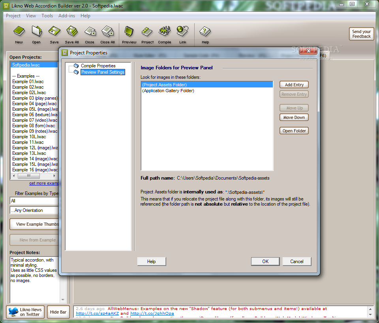Click the Preview Panel Settings node icon

click(x=76, y=72)
